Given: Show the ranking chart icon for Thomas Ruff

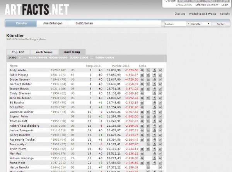Looking at the screenshot, I should 160,121.
